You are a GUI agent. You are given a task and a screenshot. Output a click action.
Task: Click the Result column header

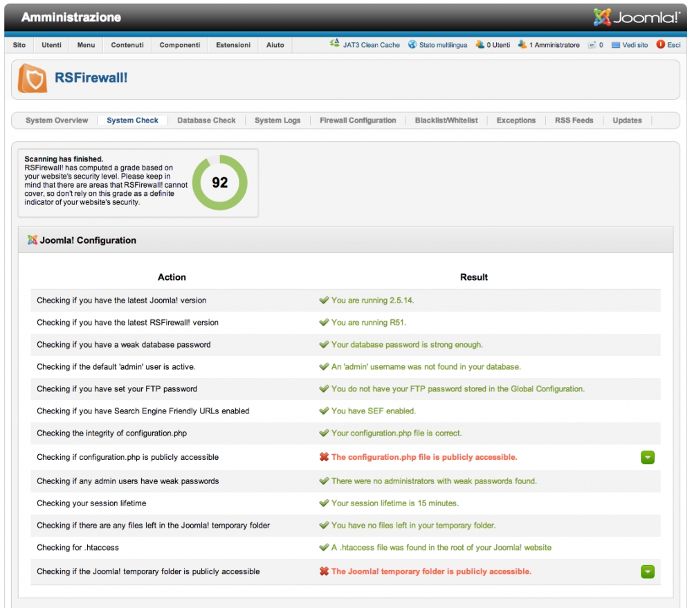pyautogui.click(x=473, y=277)
